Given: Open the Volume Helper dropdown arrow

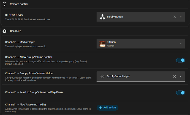Looking at the screenshot, I should pyautogui.click(x=181, y=76).
